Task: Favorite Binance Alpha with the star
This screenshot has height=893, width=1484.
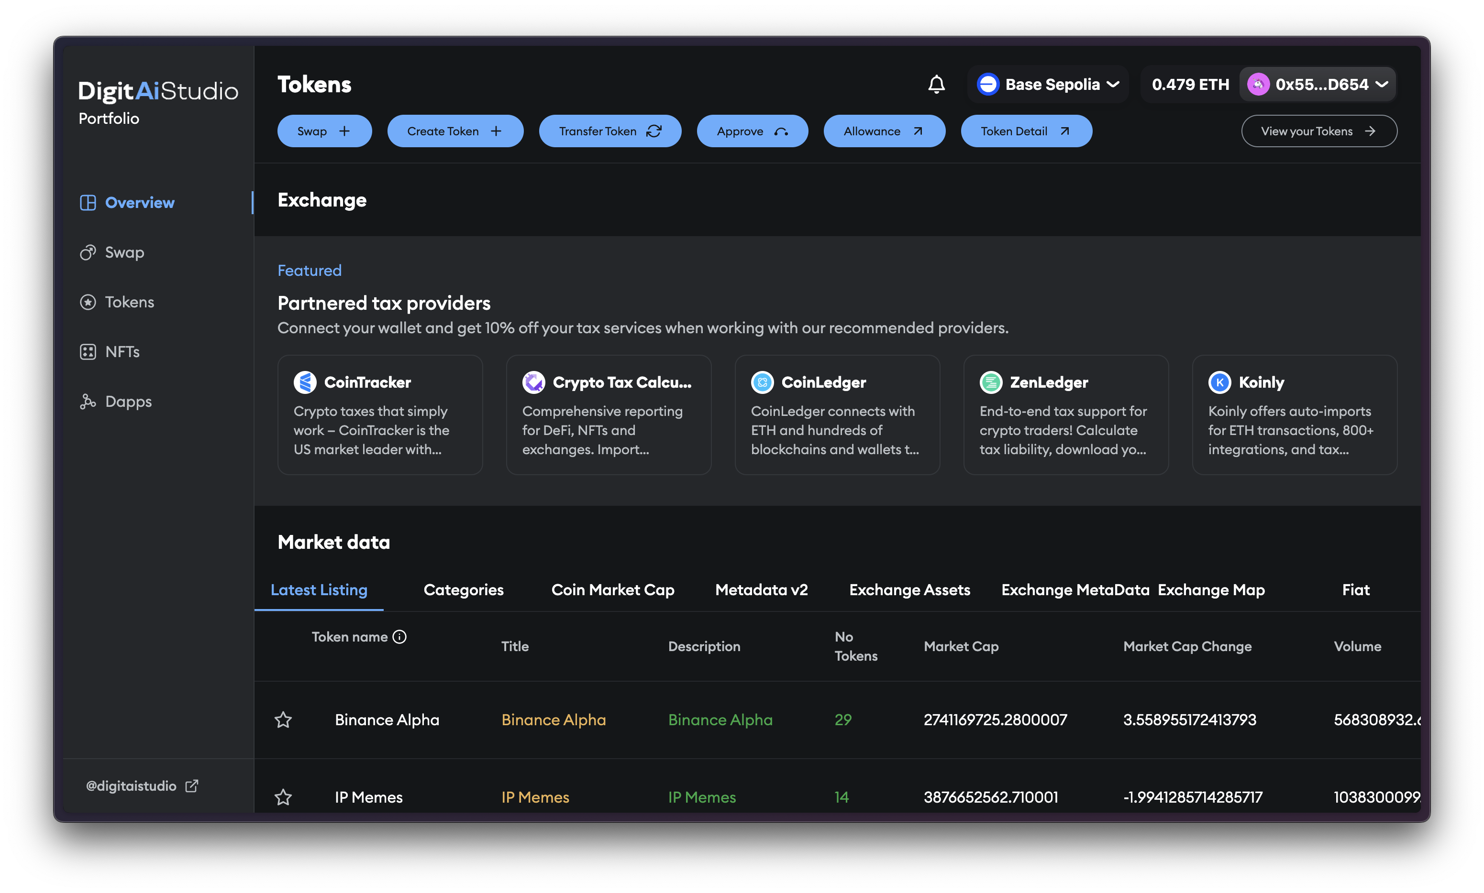Action: point(283,719)
